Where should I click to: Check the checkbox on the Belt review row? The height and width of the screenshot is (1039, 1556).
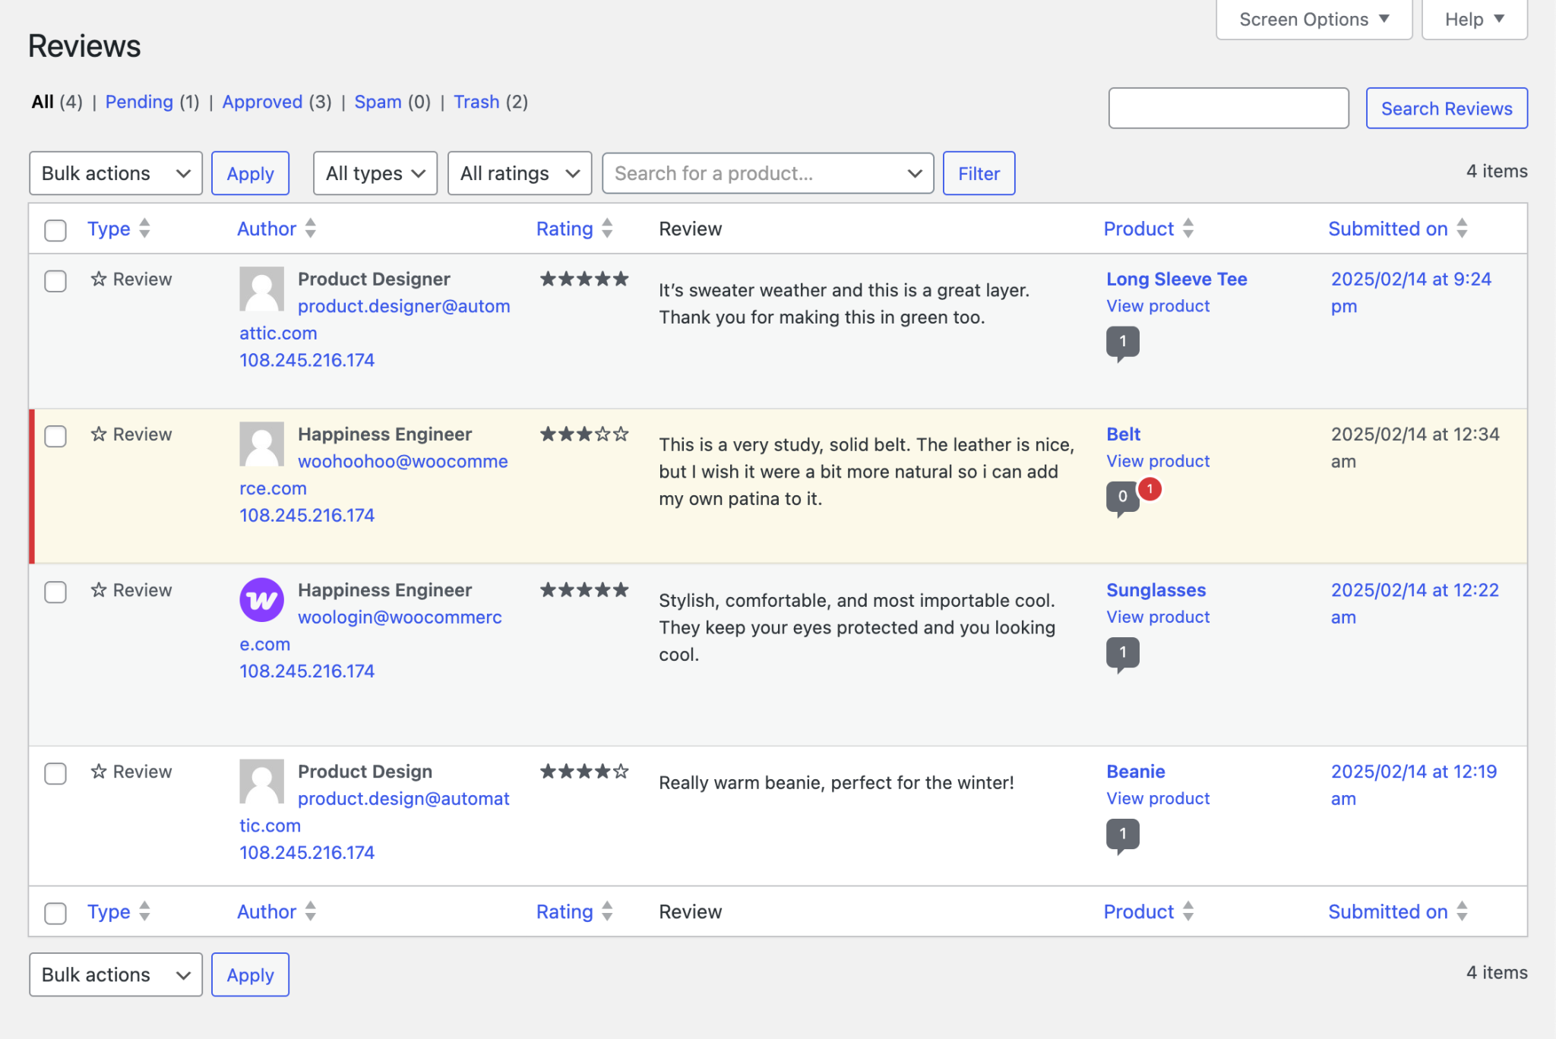point(55,437)
